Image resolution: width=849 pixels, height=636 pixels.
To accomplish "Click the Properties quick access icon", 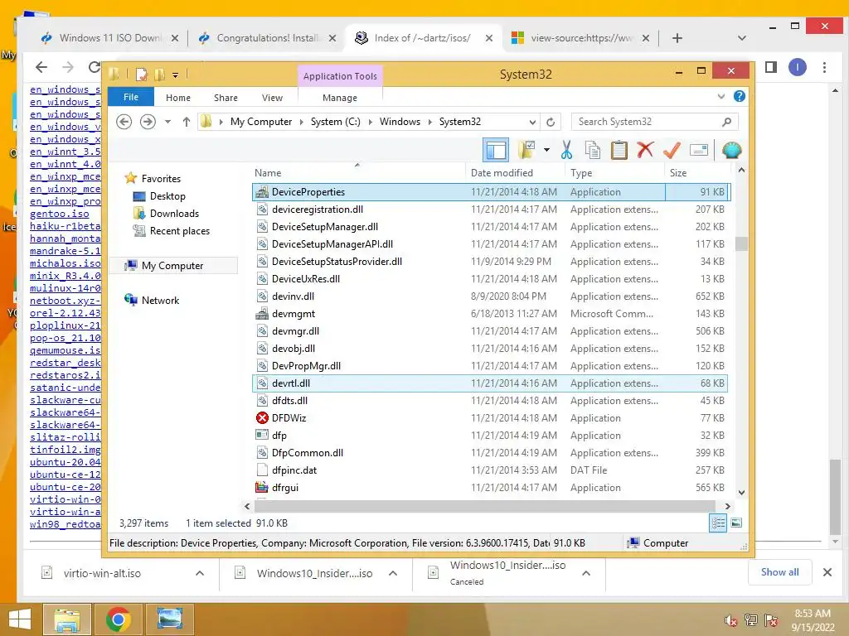I will point(142,74).
